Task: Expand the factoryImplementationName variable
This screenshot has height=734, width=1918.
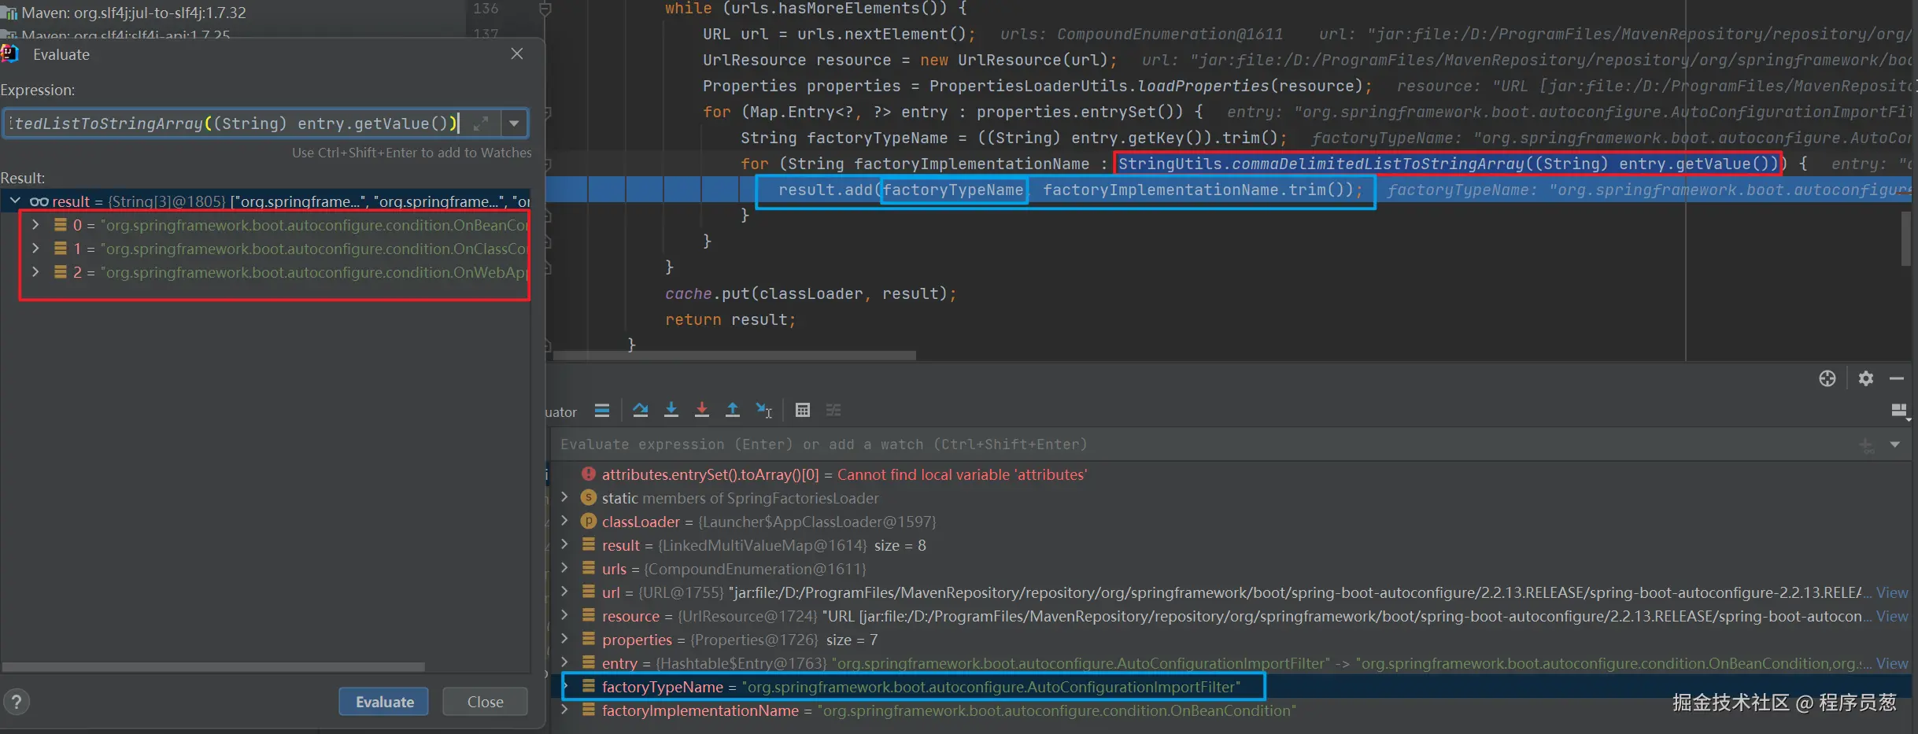Action: (564, 710)
